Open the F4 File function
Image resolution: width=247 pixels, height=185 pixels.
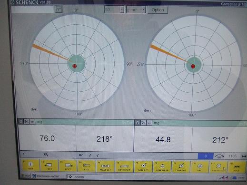[87, 166]
